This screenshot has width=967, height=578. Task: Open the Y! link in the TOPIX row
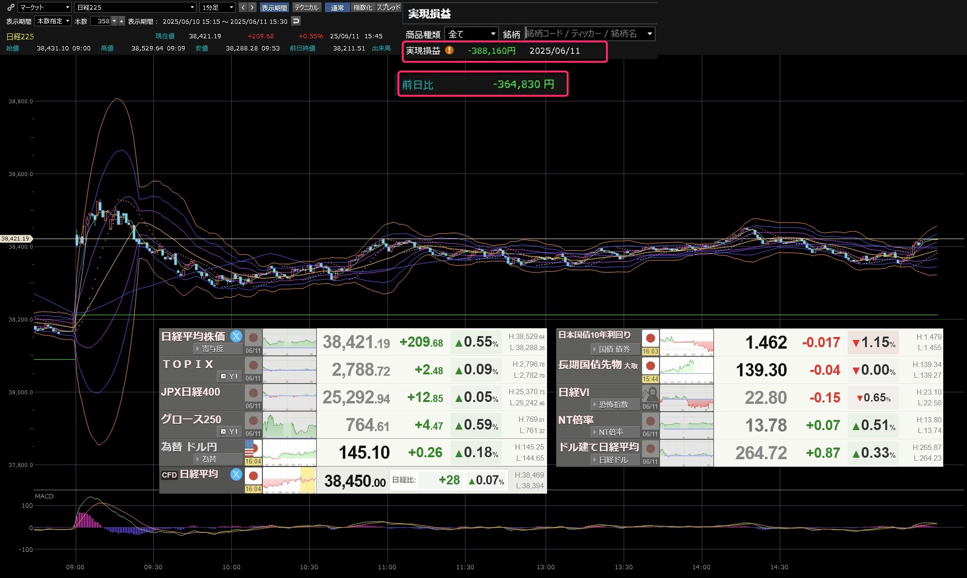[229, 376]
